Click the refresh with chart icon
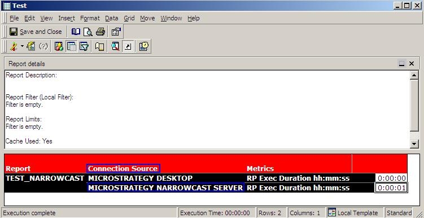The height and width of the screenshot is (218, 424). click(31, 46)
